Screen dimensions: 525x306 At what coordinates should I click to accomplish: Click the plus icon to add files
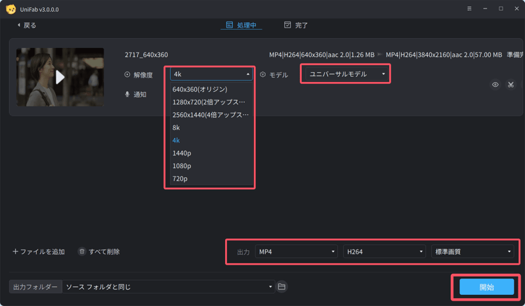(x=15, y=251)
